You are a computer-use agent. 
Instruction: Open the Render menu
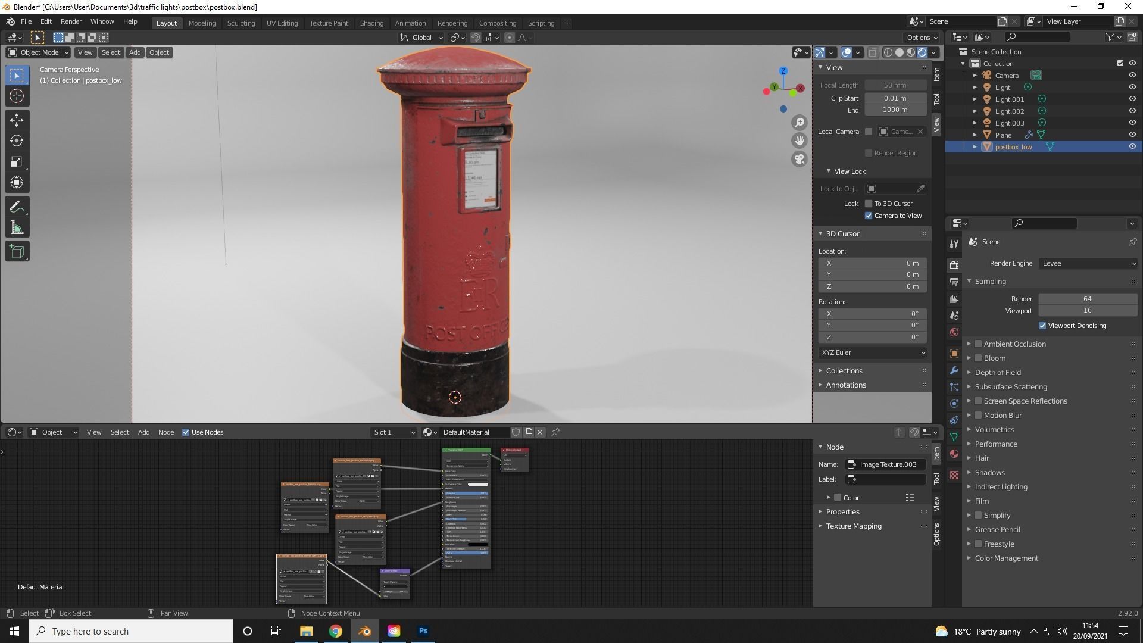pyautogui.click(x=71, y=21)
